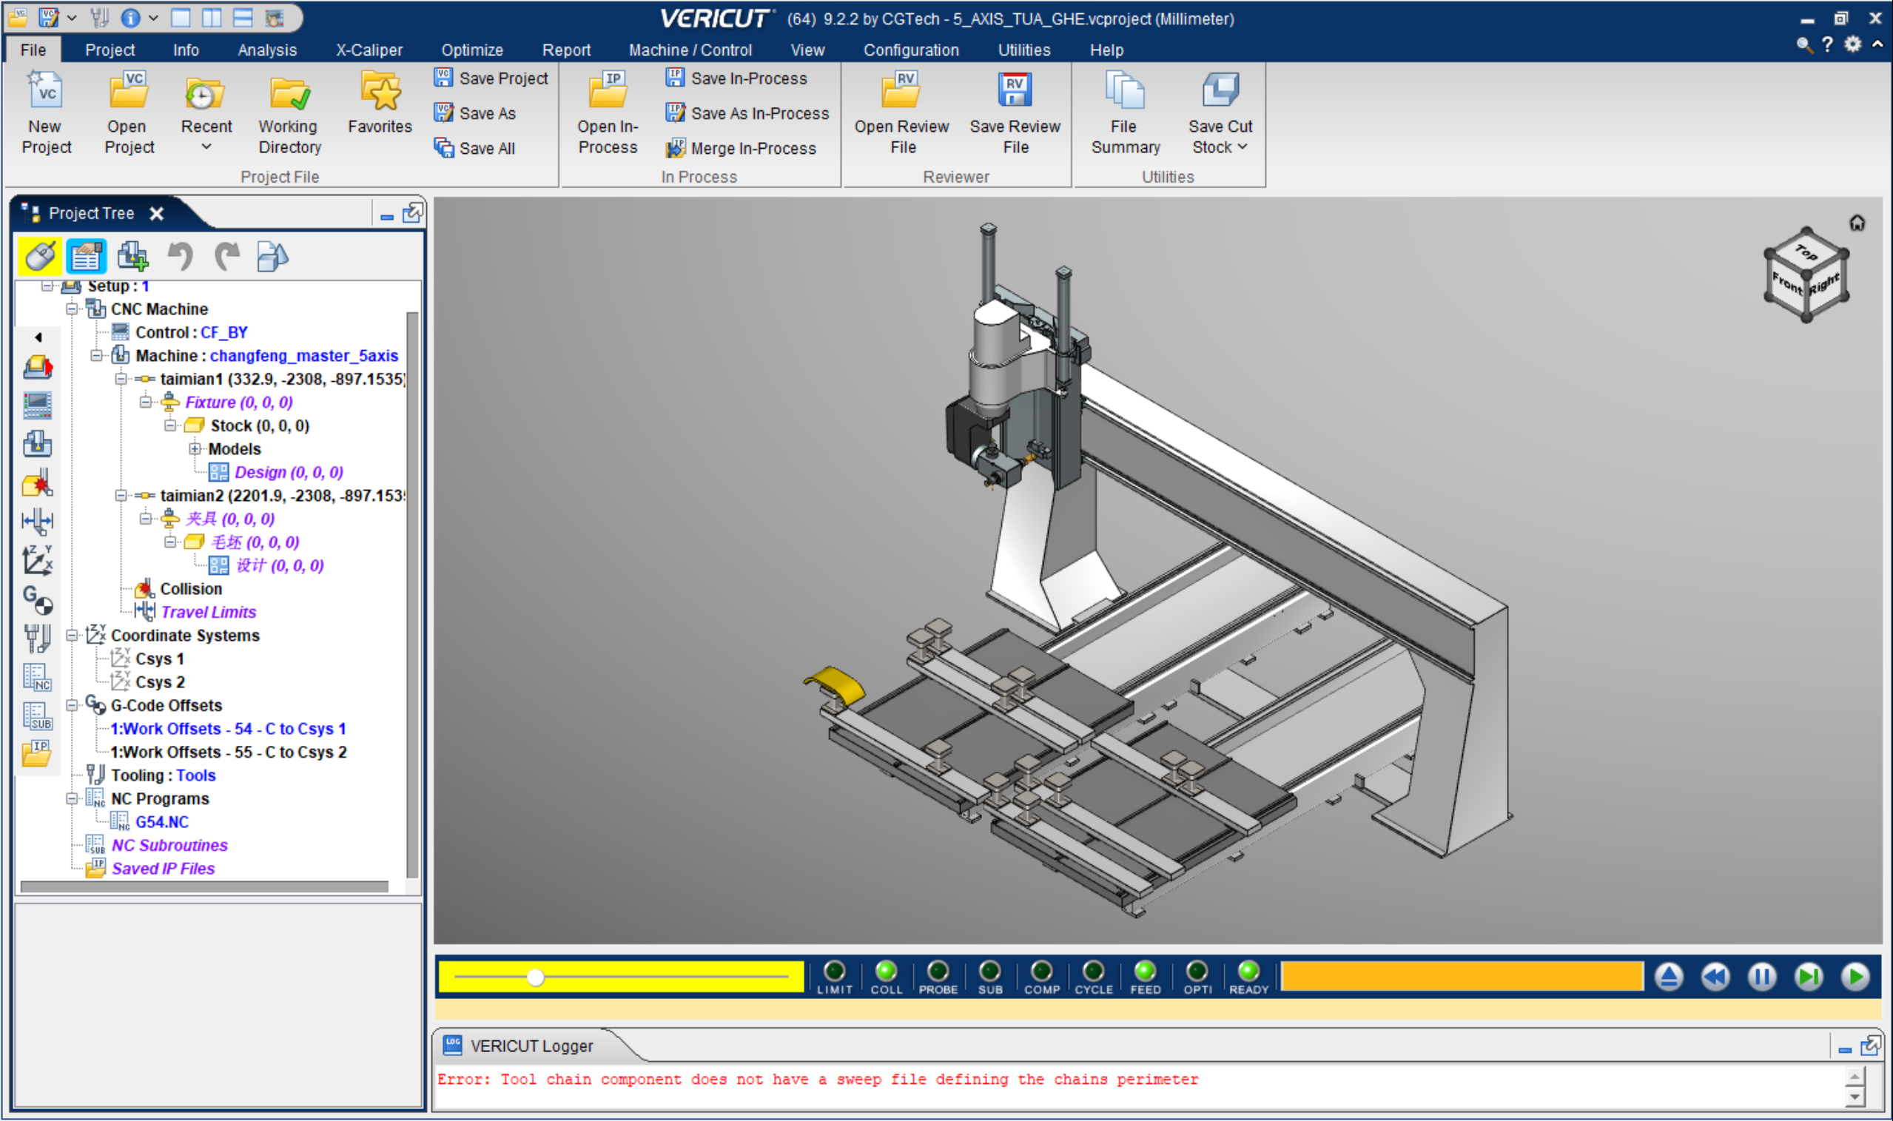Open the Machine / Control menu tab
Image resolution: width=1893 pixels, height=1121 pixels.
pos(690,50)
